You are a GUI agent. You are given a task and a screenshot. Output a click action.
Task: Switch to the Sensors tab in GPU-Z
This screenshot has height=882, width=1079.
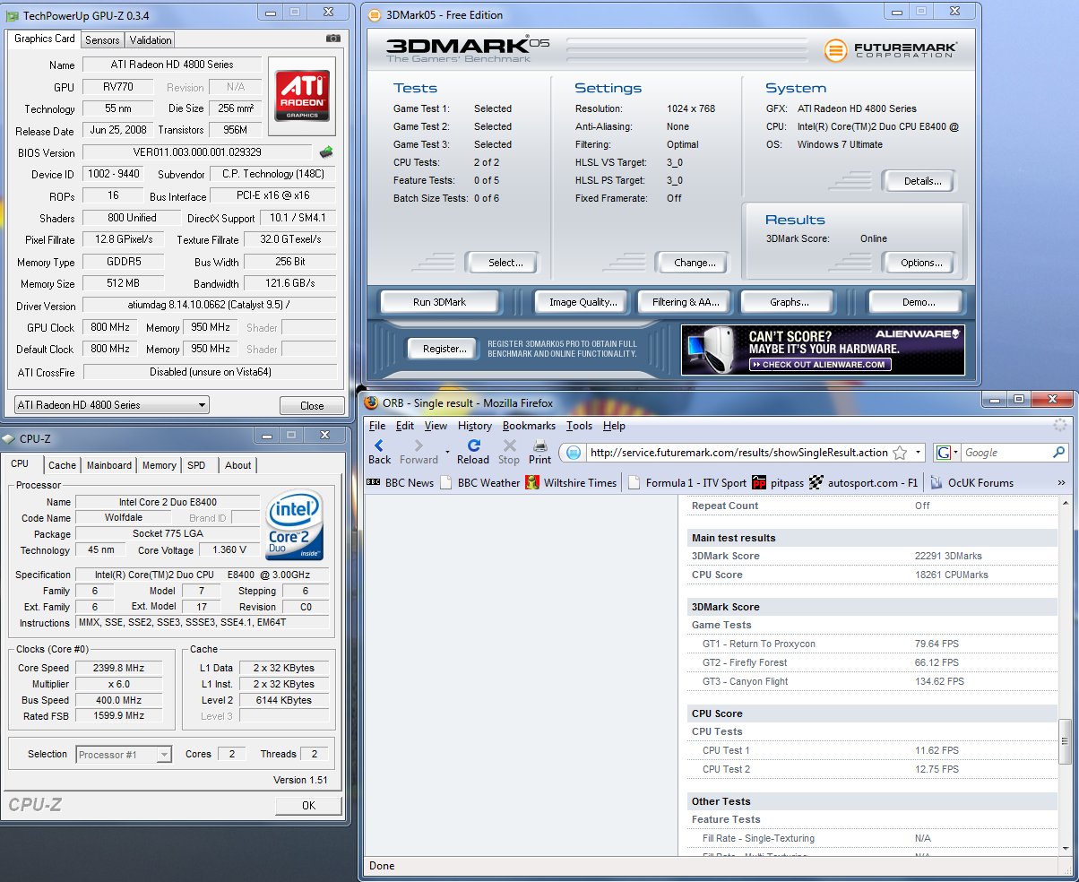point(102,39)
